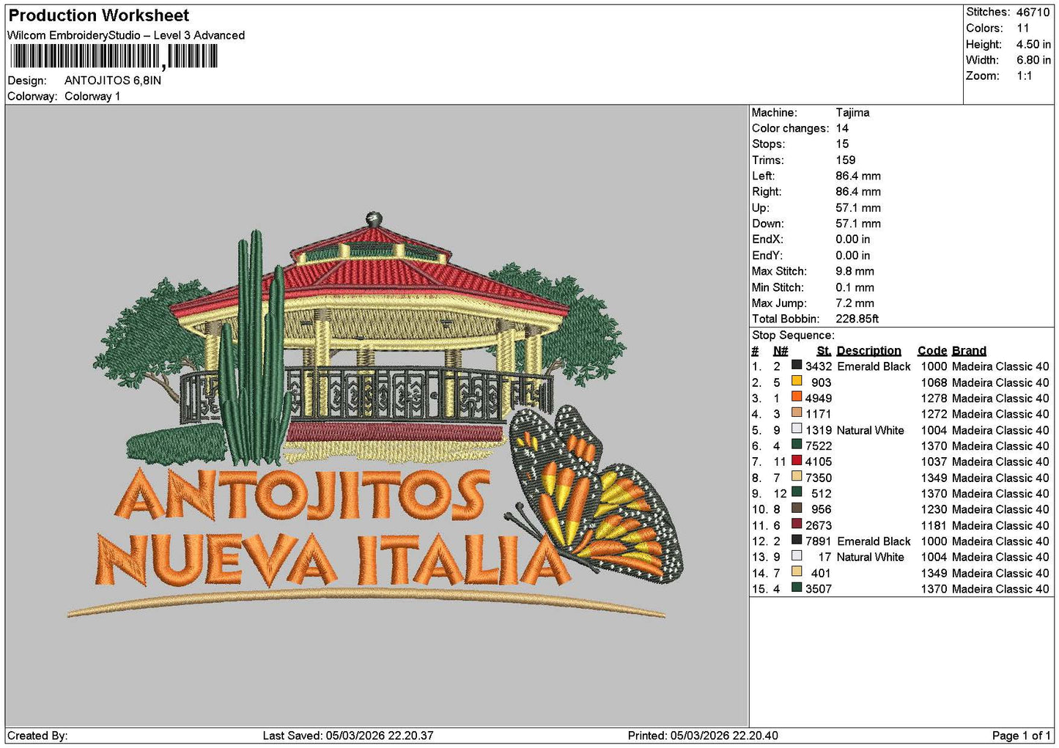Click the 'Brand' column header

tap(969, 351)
